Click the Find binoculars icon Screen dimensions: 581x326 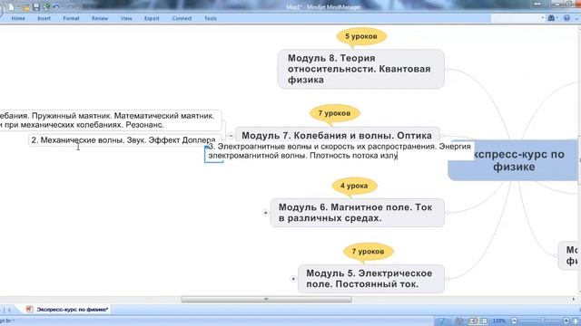tap(551, 18)
